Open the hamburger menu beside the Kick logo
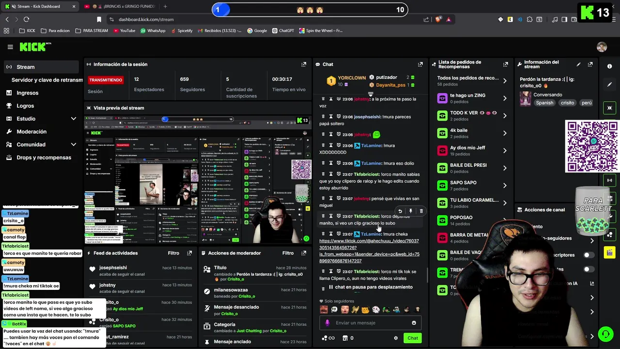This screenshot has height=349, width=620. click(10, 47)
